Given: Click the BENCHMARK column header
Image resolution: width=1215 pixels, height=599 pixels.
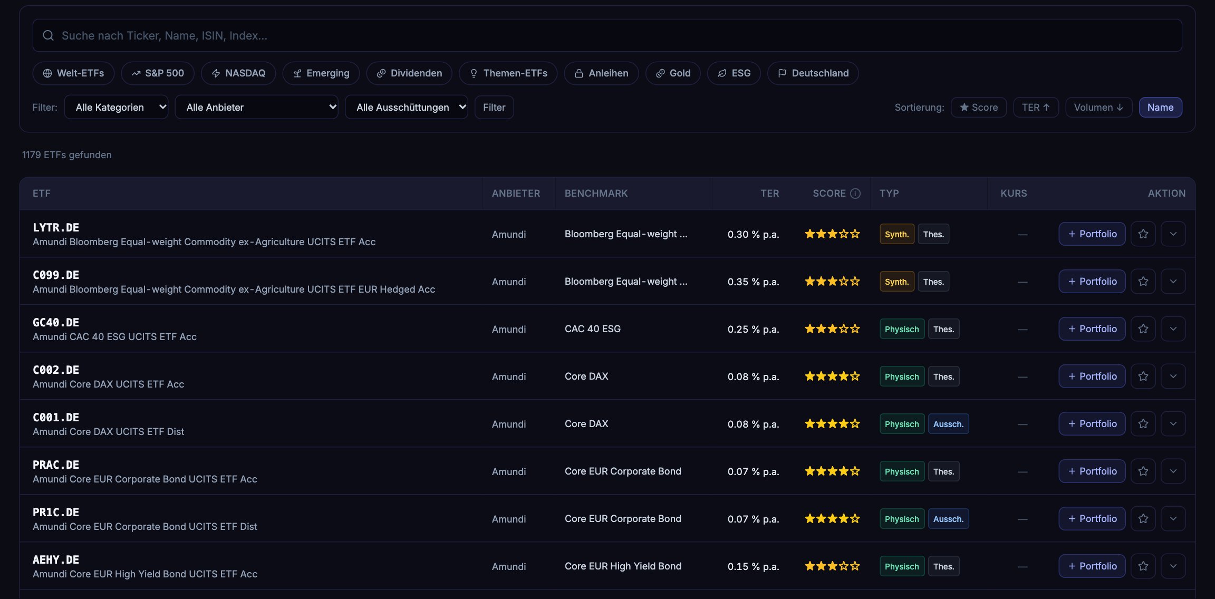Looking at the screenshot, I should 596,194.
